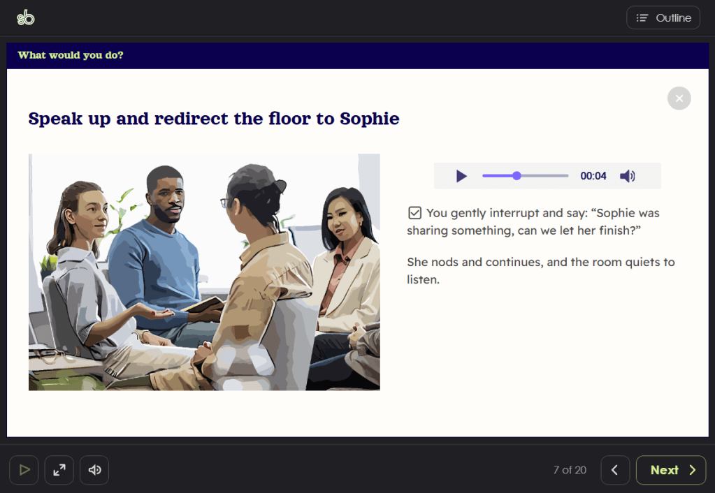
Task: Close the scenario card with the X
Action: 679,98
